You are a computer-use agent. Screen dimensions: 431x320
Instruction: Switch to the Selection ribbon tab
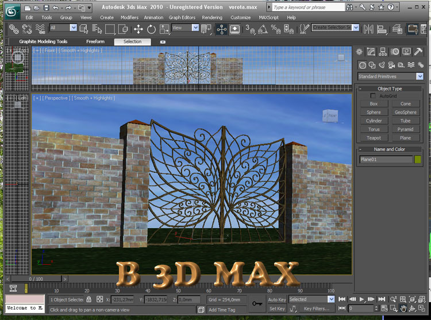pyautogui.click(x=133, y=41)
